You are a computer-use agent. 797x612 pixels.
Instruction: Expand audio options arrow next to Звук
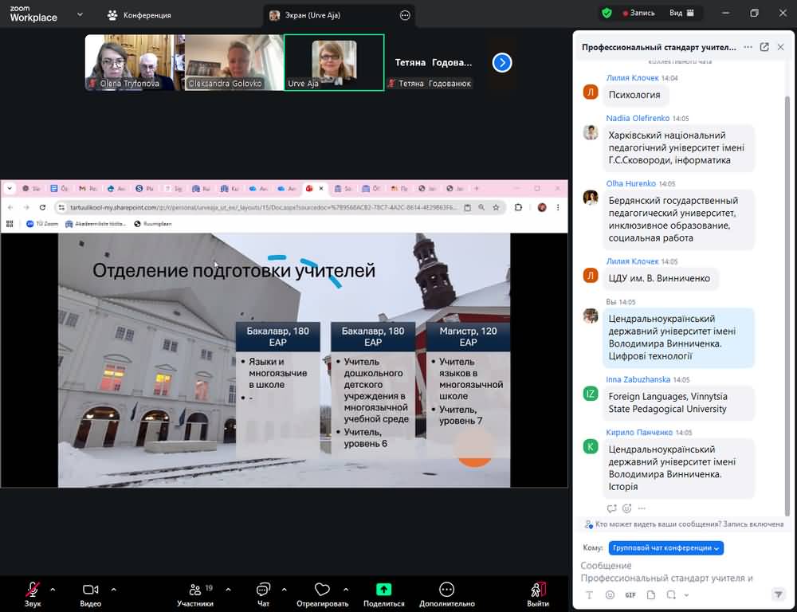coord(53,590)
